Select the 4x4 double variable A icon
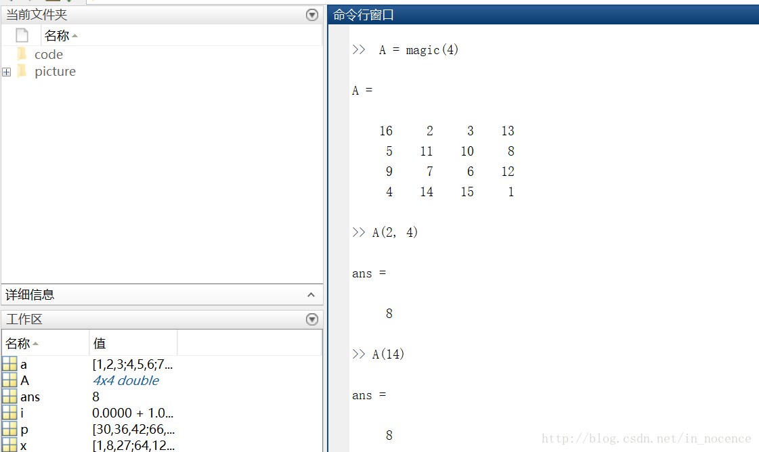Image resolution: width=759 pixels, height=452 pixels. [x=9, y=381]
